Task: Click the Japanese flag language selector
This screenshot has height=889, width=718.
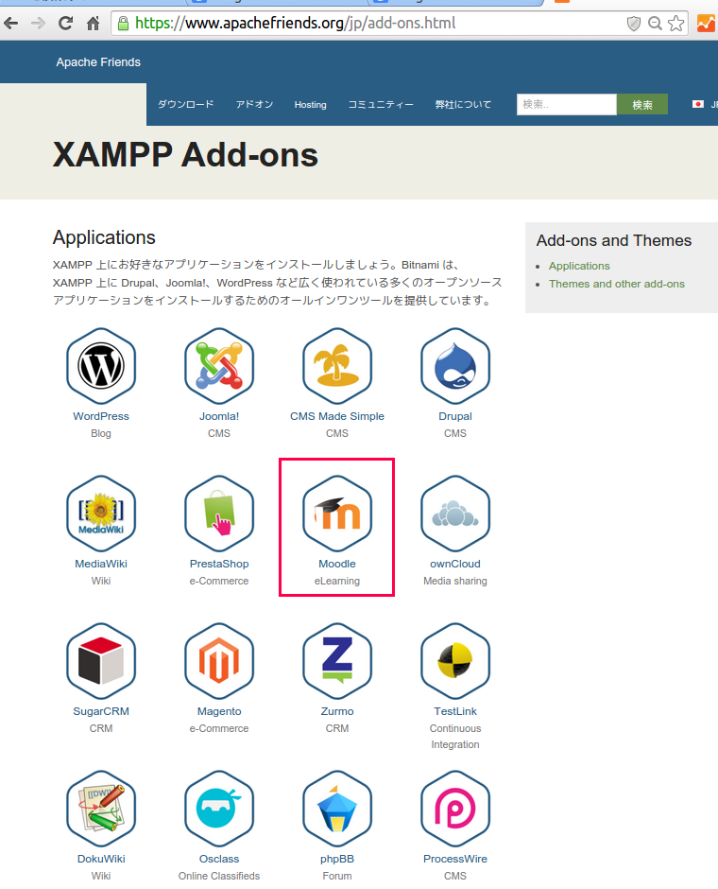Action: 697,104
